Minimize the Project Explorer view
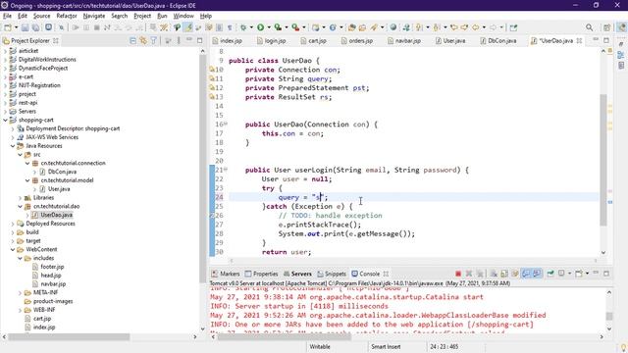 click(x=189, y=39)
